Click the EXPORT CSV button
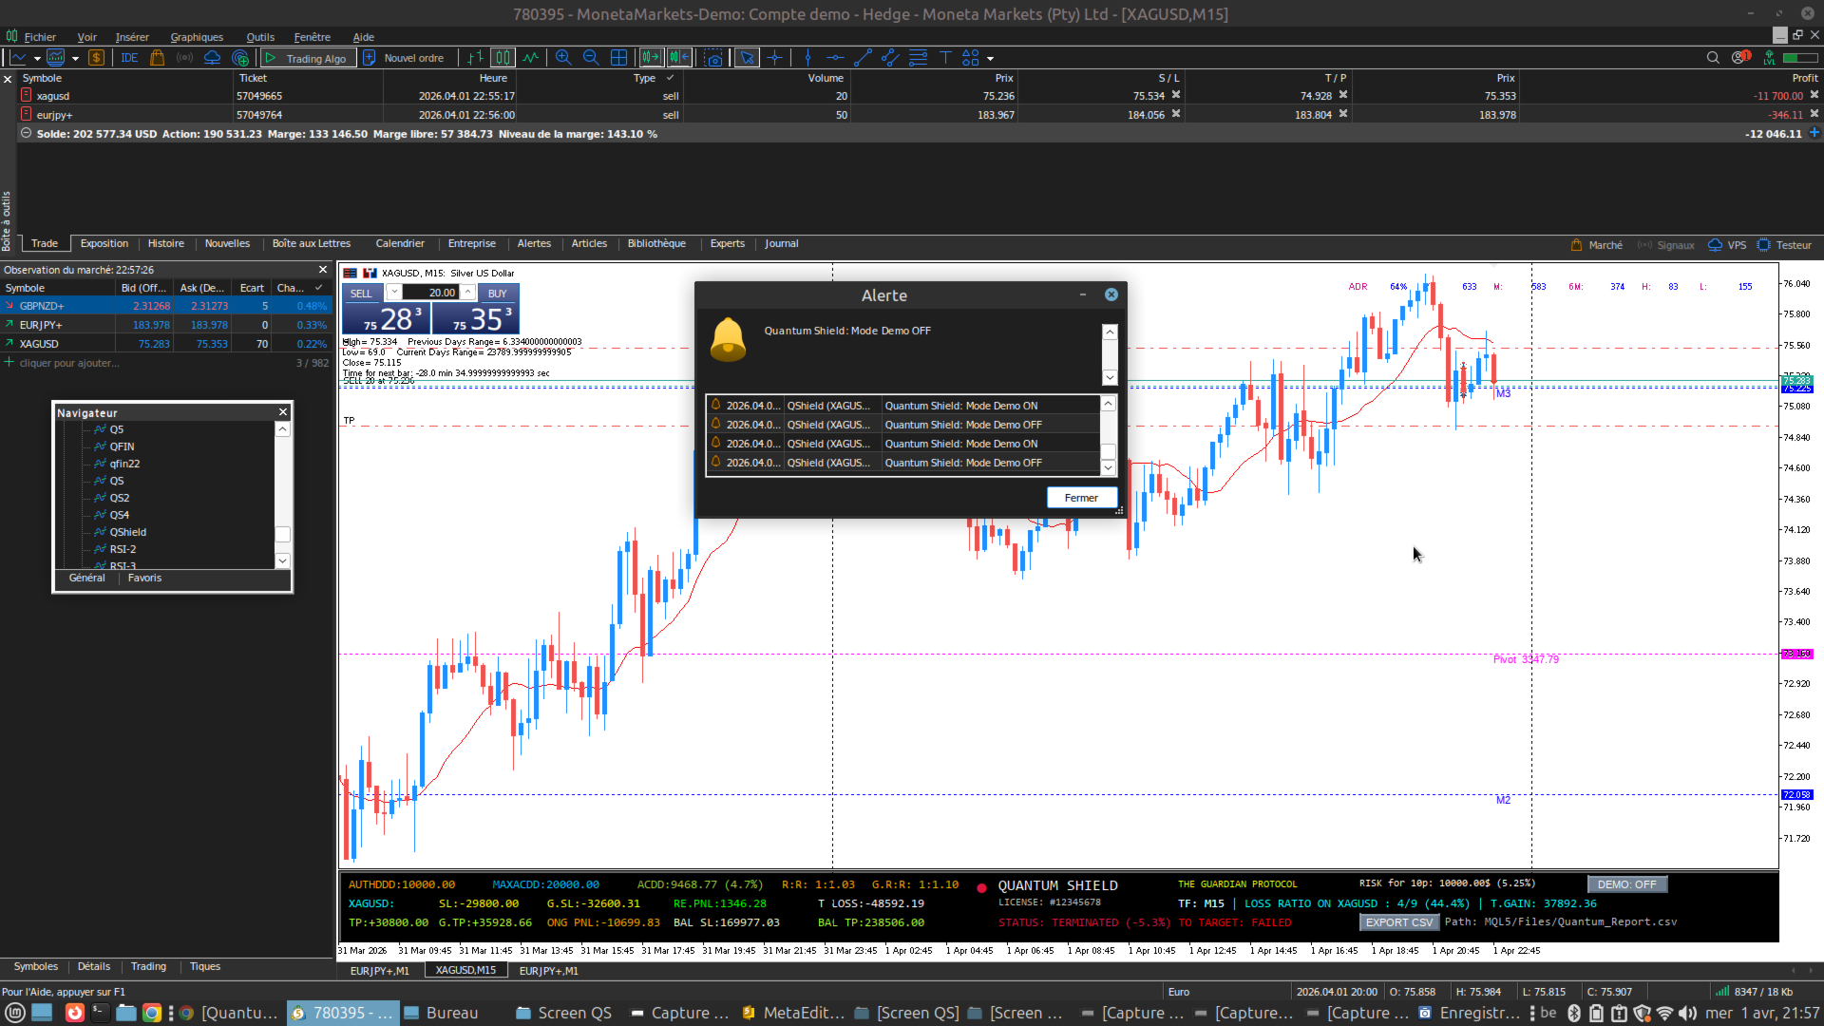The width and height of the screenshot is (1824, 1026). (x=1398, y=922)
